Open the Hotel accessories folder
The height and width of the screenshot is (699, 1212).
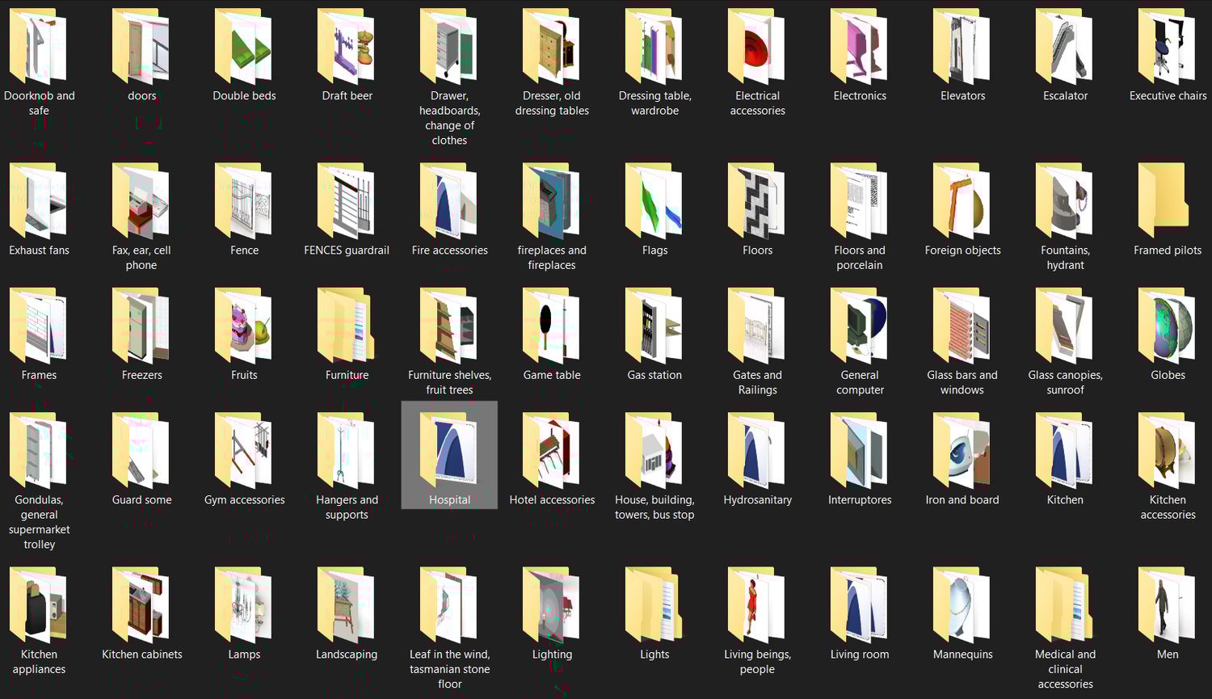(x=552, y=450)
